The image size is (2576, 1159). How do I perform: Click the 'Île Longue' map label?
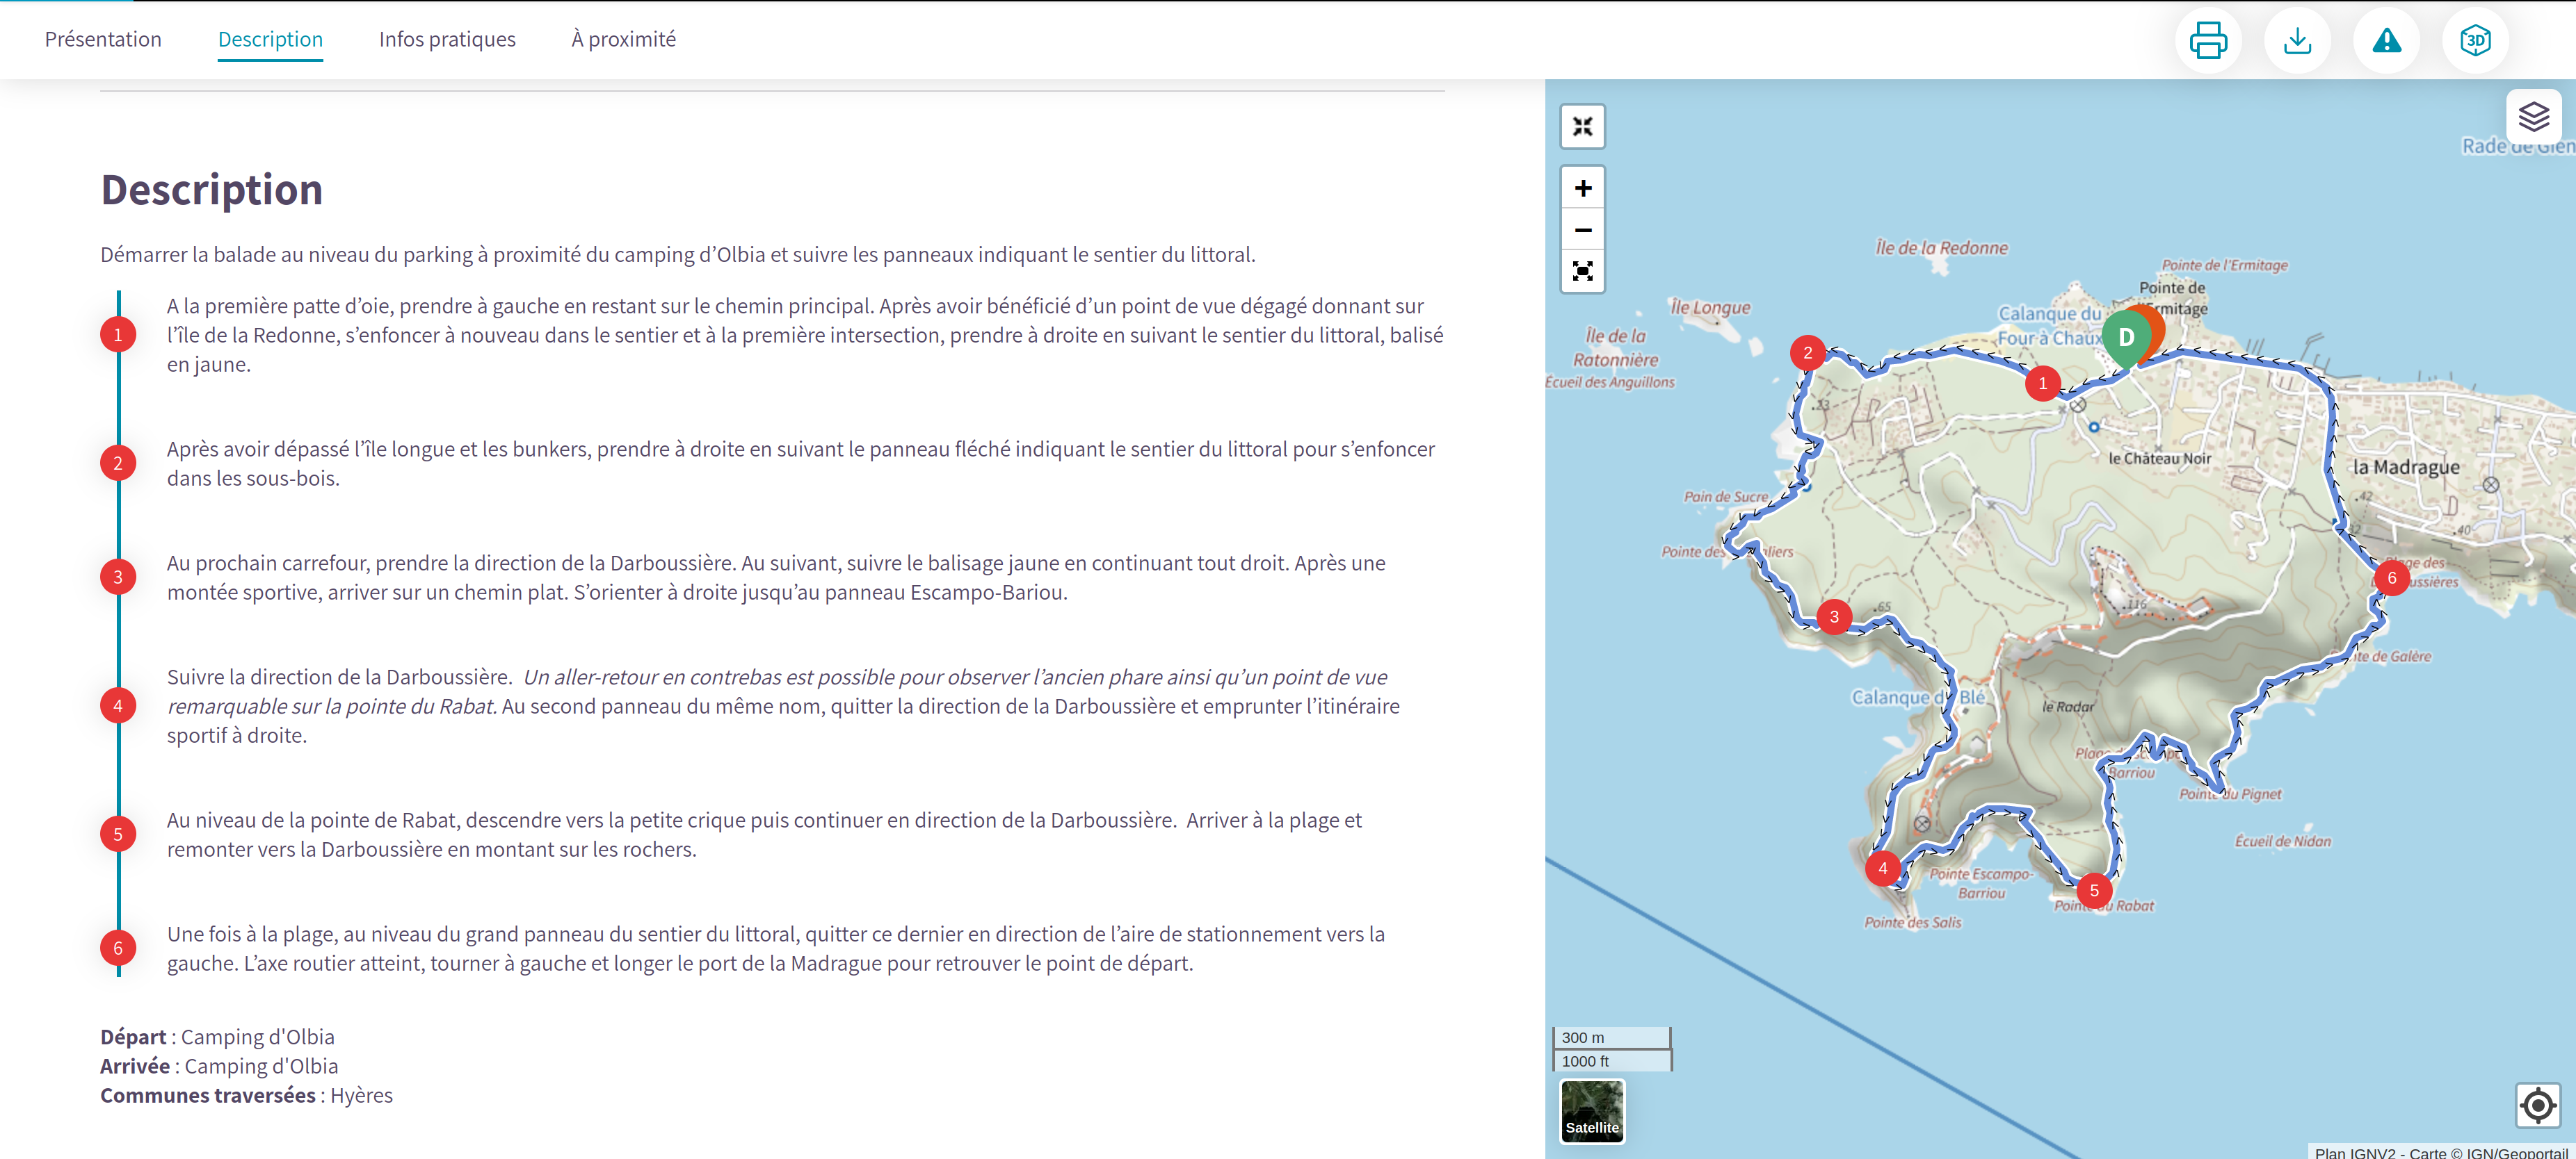(1711, 308)
